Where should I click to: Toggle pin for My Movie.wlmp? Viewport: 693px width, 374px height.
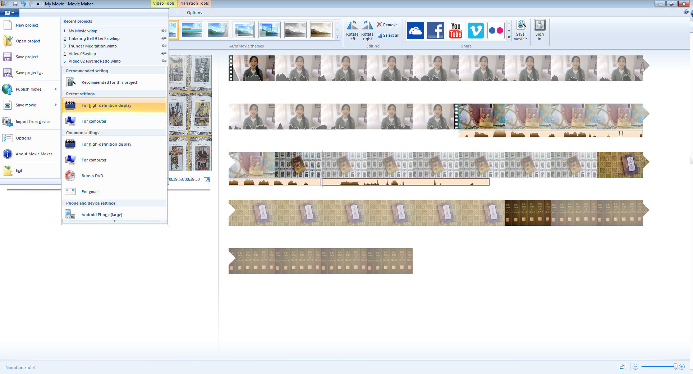click(164, 31)
